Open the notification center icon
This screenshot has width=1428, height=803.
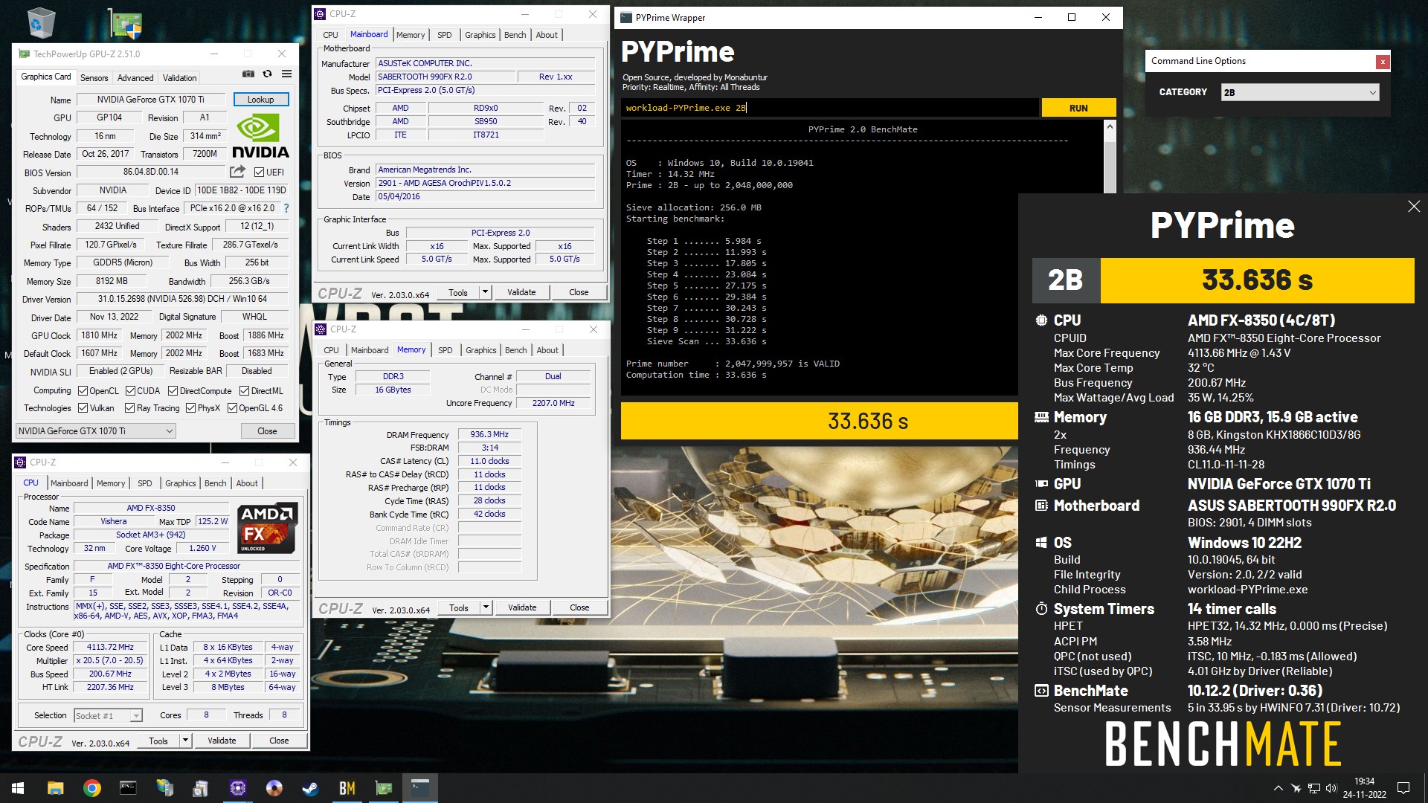[x=1403, y=788]
